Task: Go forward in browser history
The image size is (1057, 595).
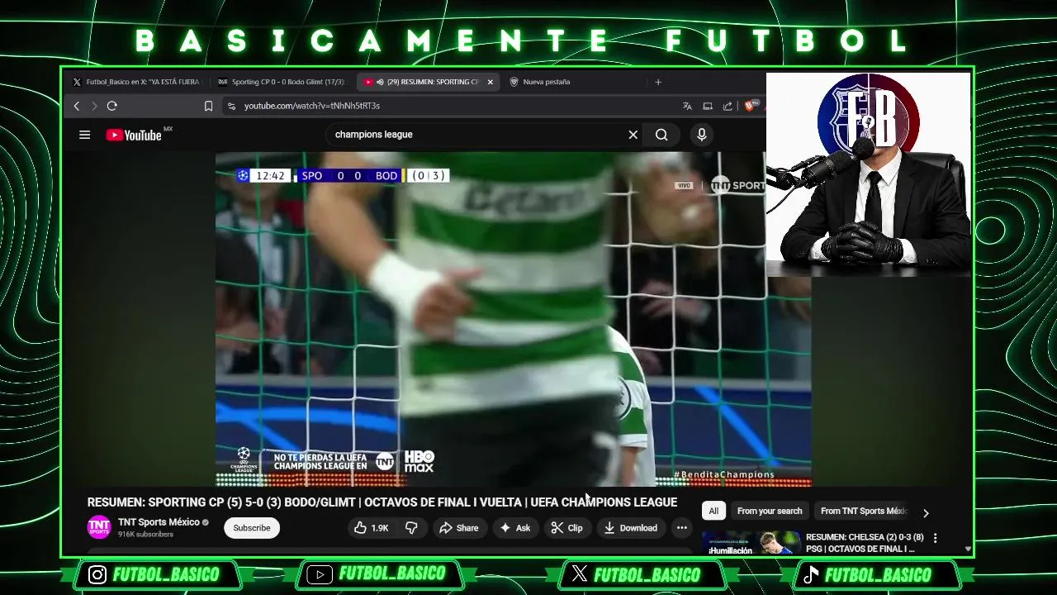Action: [x=94, y=106]
